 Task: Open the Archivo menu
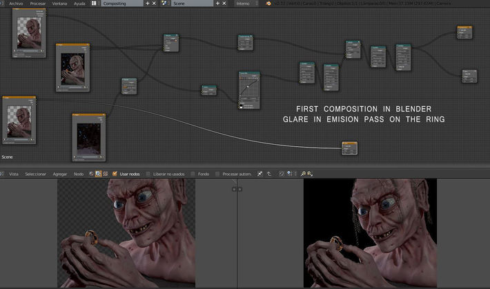coord(15,3)
